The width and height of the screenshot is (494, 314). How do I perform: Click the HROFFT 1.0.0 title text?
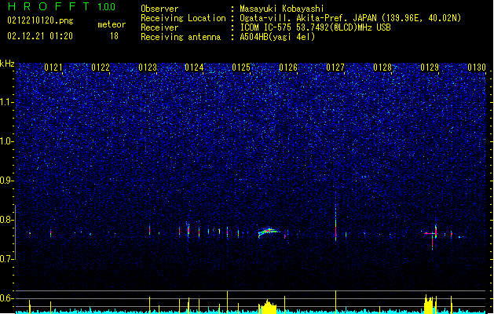point(62,6)
